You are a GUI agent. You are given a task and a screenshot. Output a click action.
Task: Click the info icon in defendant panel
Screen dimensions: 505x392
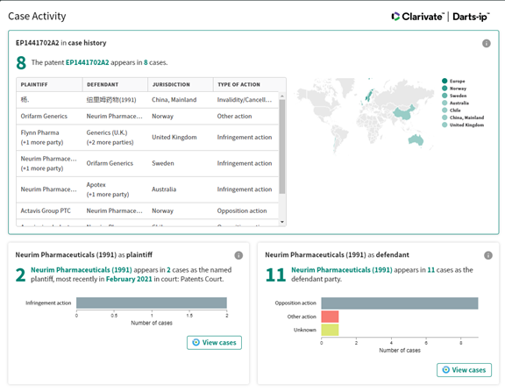click(488, 255)
